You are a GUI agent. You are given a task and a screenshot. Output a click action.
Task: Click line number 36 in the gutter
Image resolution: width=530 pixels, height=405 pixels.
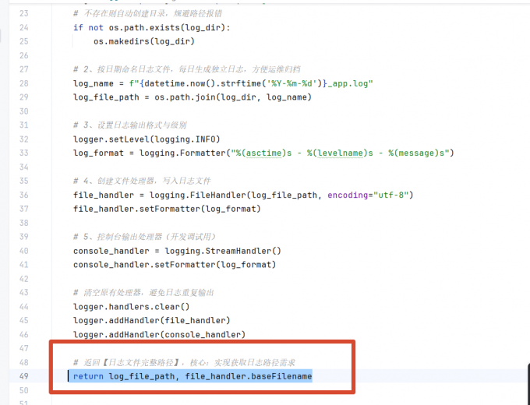(23, 195)
